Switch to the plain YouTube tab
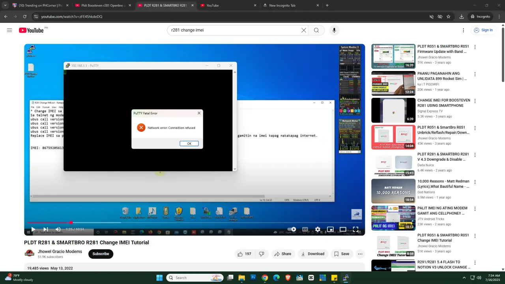Image resolution: width=505 pixels, height=284 pixels. click(x=228, y=6)
